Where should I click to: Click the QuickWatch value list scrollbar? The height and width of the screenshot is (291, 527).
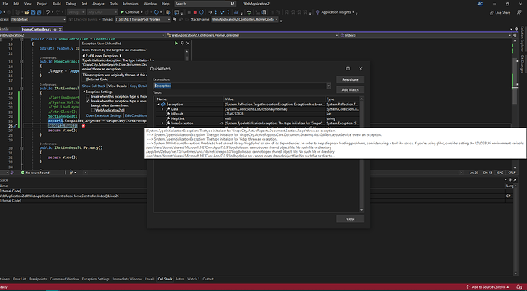pos(361,154)
